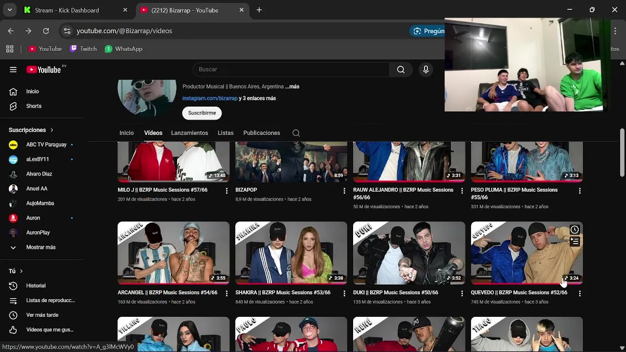Switch to the Videos channel tab
The width and height of the screenshot is (626, 352).
pos(153,133)
